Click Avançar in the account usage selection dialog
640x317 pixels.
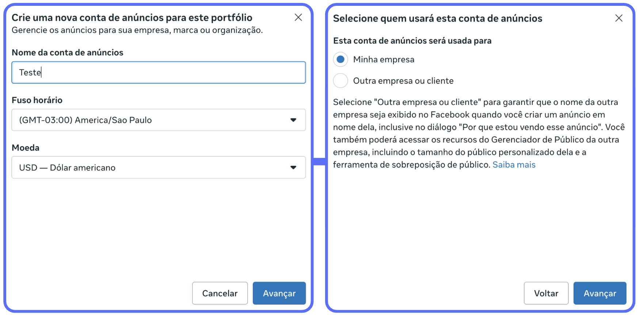(599, 293)
